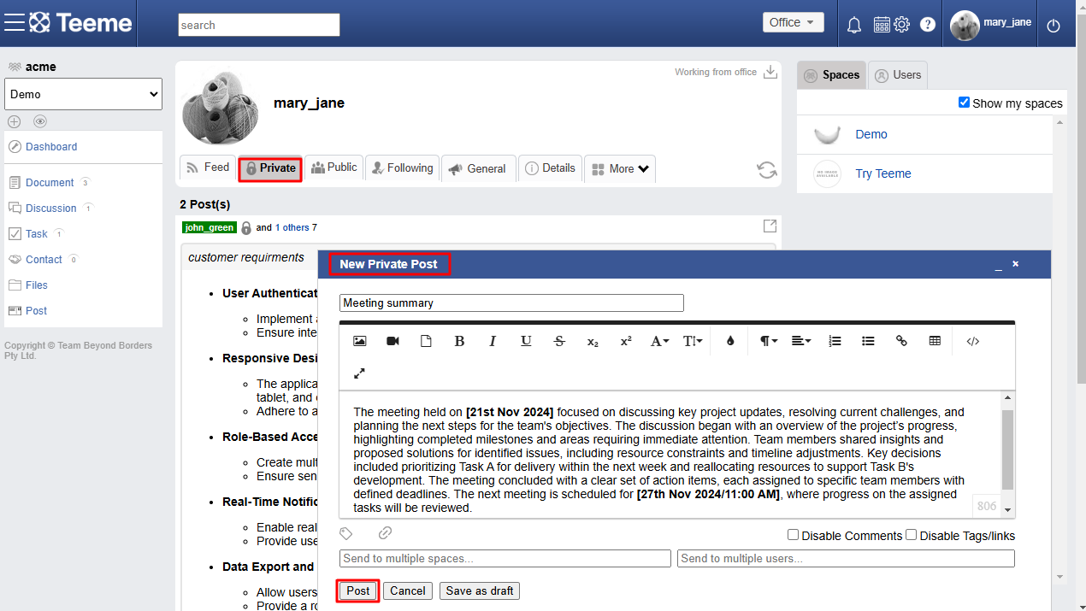
Task: Click Save as draft
Action: click(x=480, y=590)
